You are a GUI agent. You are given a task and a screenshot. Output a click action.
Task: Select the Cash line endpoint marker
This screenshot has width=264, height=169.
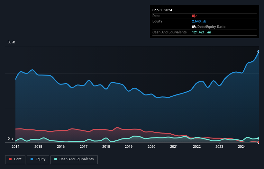pos(259,138)
